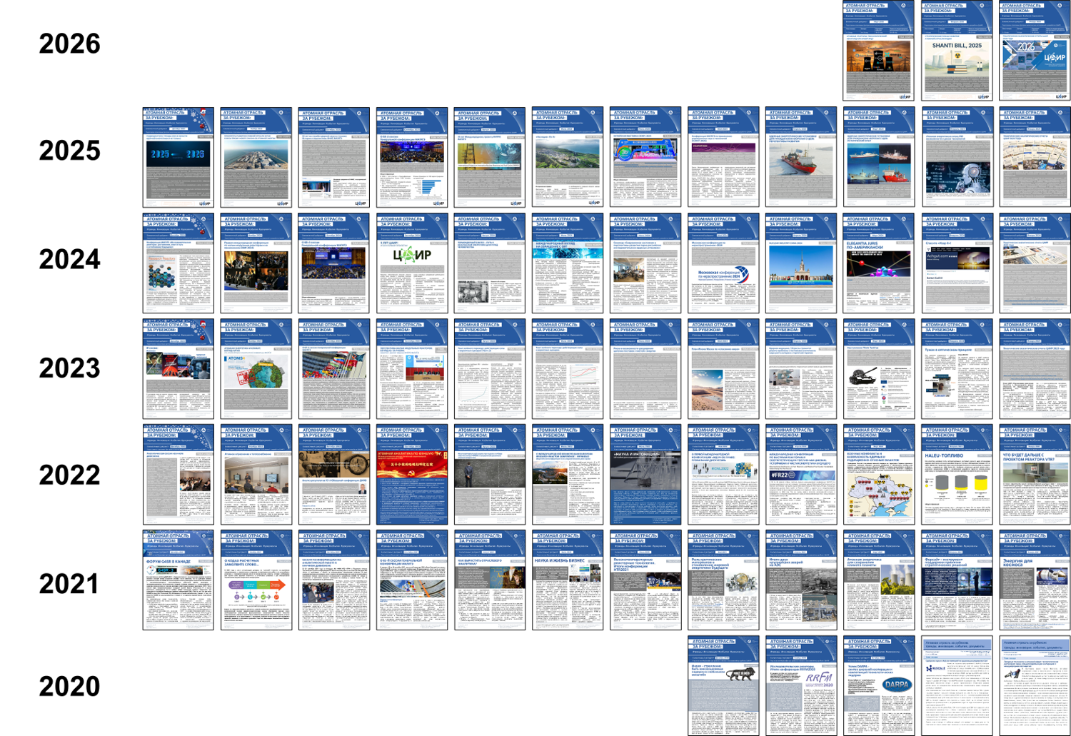
Task: Open the issue with the Ukraine nuclear sites map
Action: click(879, 475)
